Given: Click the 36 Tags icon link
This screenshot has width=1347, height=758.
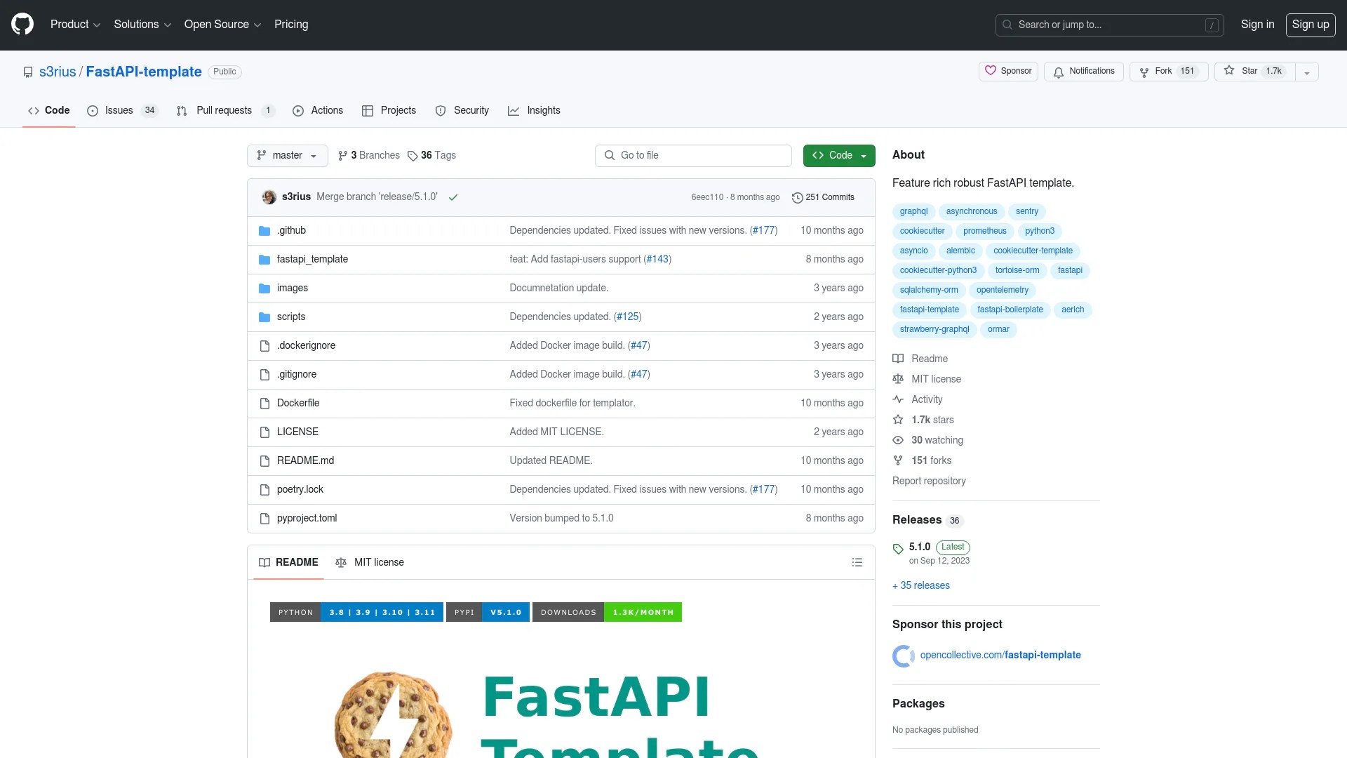Looking at the screenshot, I should [432, 155].
